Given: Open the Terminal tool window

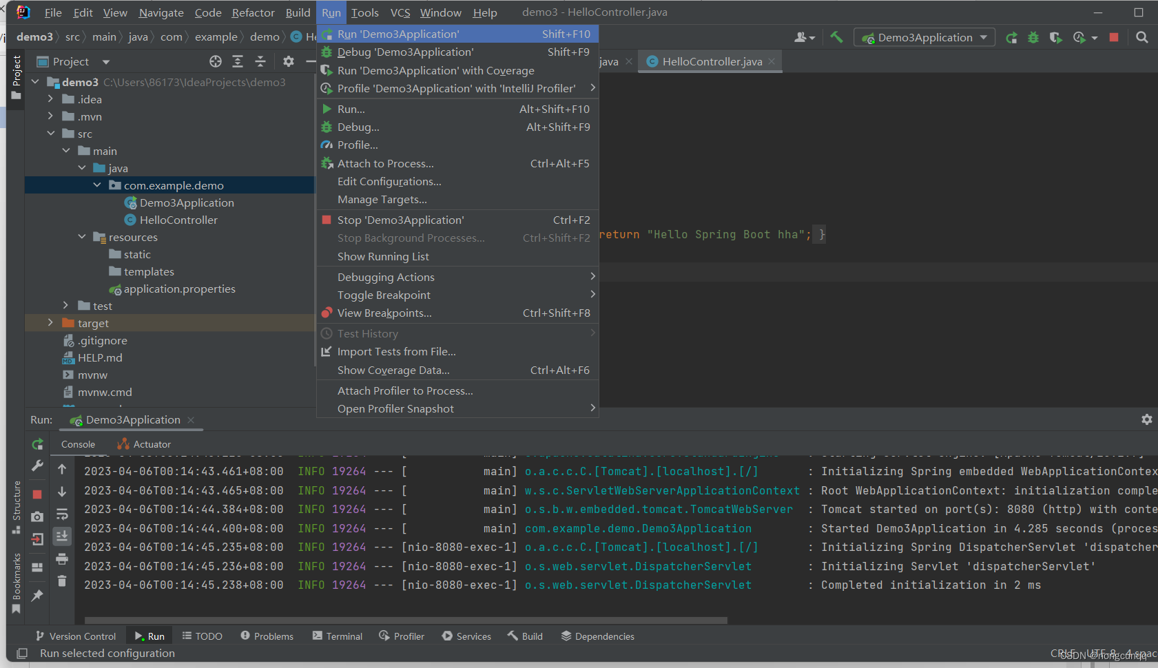Looking at the screenshot, I should pos(338,636).
